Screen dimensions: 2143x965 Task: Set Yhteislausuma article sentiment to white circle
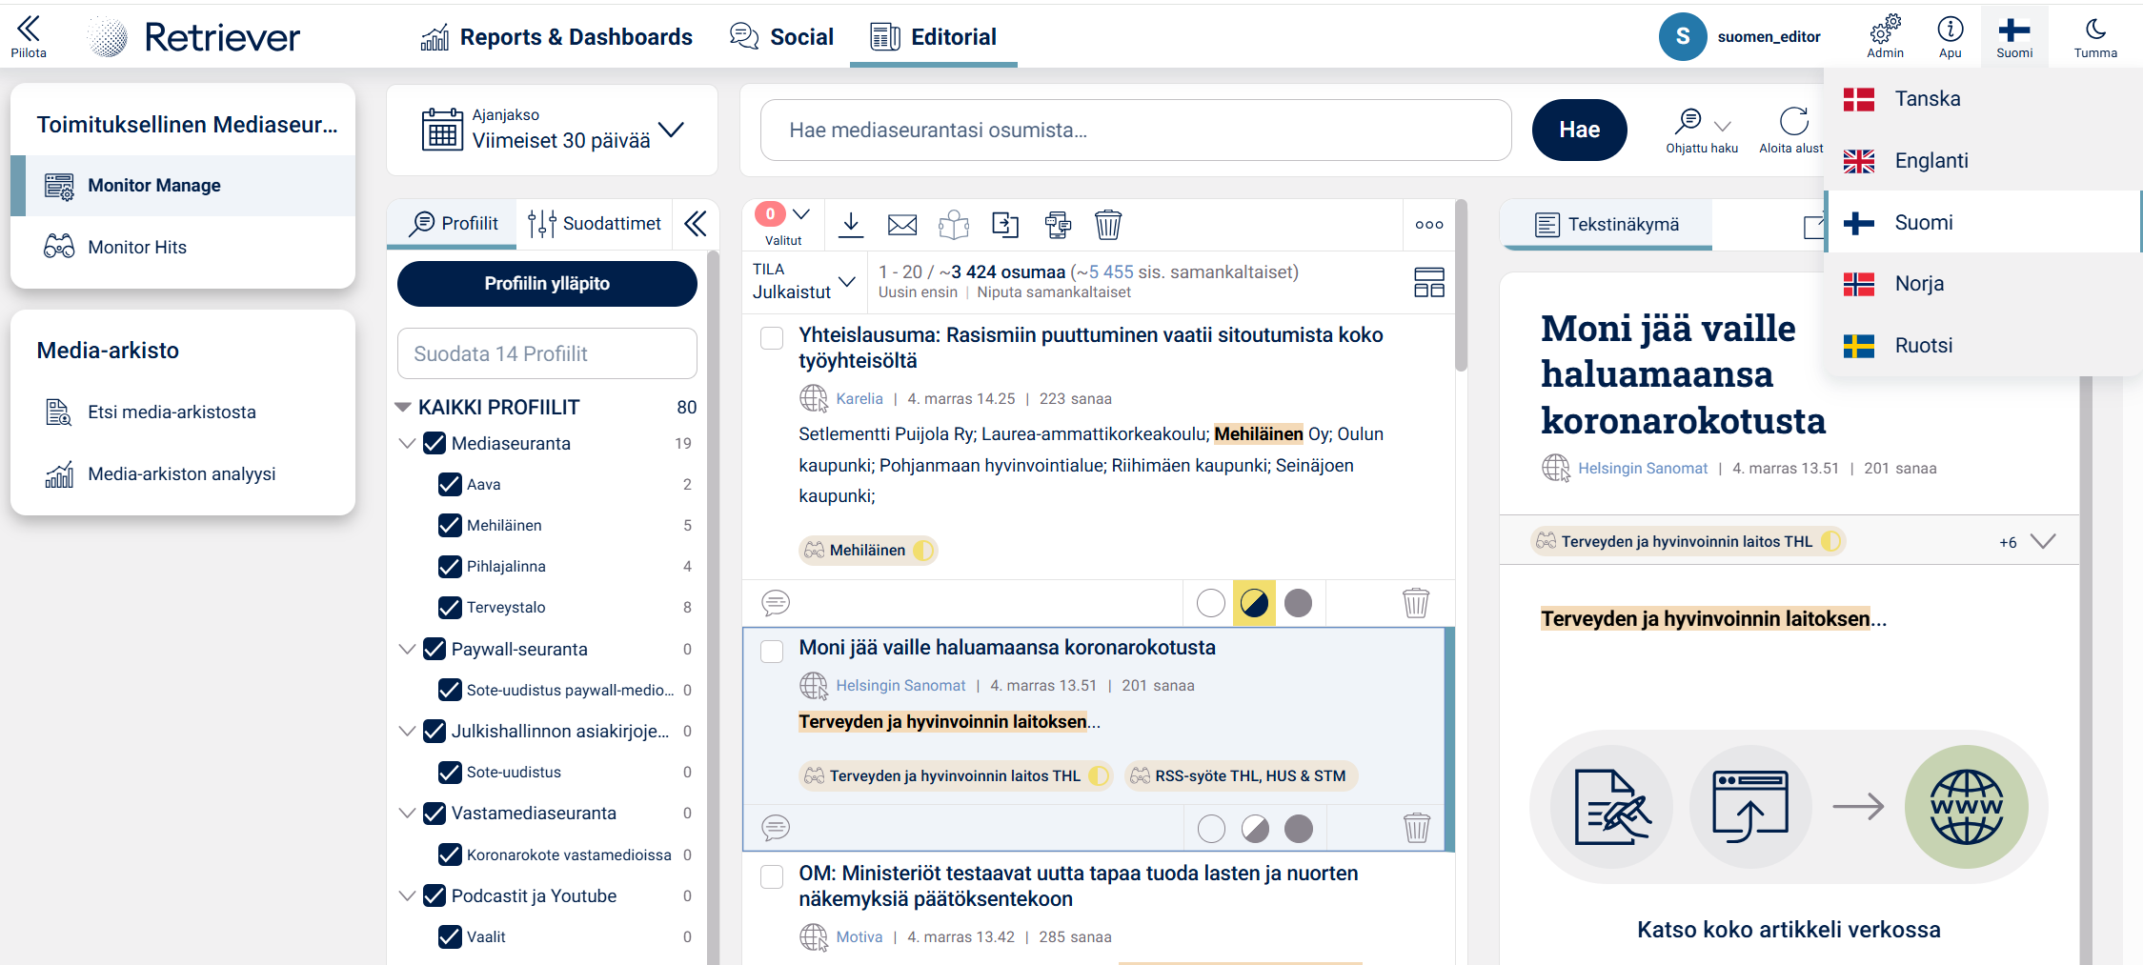click(x=1210, y=603)
